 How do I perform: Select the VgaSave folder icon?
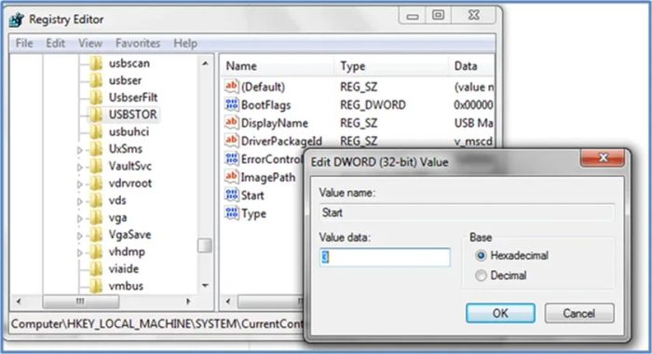(96, 235)
